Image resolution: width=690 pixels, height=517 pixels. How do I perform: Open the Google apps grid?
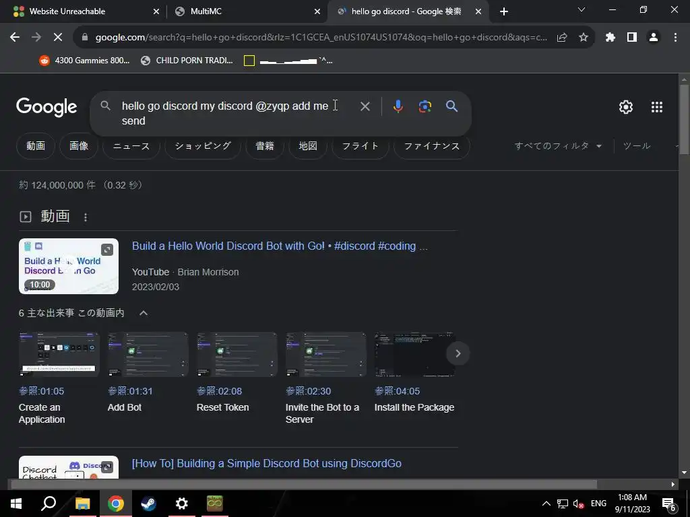(656, 107)
